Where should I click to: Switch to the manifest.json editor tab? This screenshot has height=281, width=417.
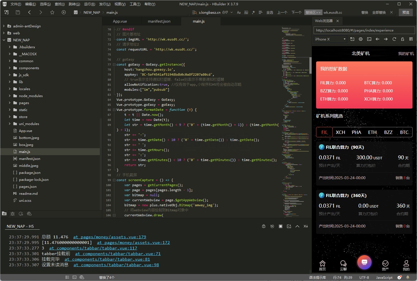(159, 21)
